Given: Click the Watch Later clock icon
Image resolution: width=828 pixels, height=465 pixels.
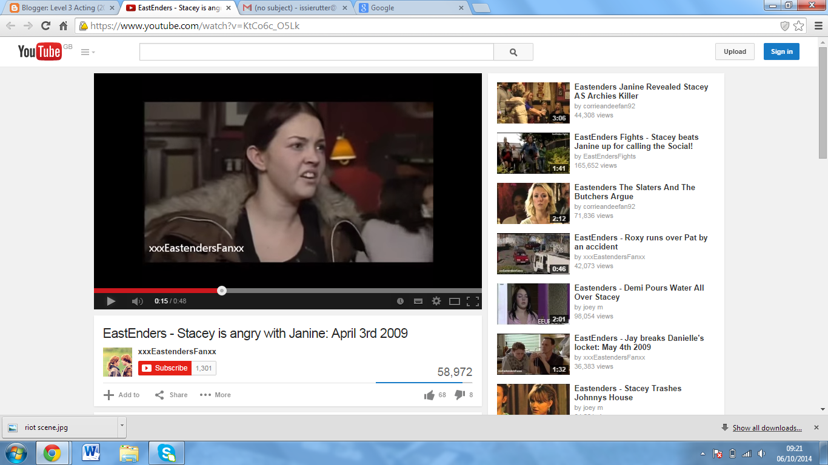Looking at the screenshot, I should (x=400, y=301).
